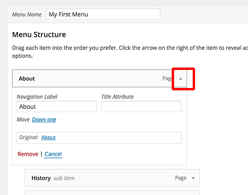Move About item with Down one link
The width and height of the screenshot is (248, 195).
pos(44,119)
